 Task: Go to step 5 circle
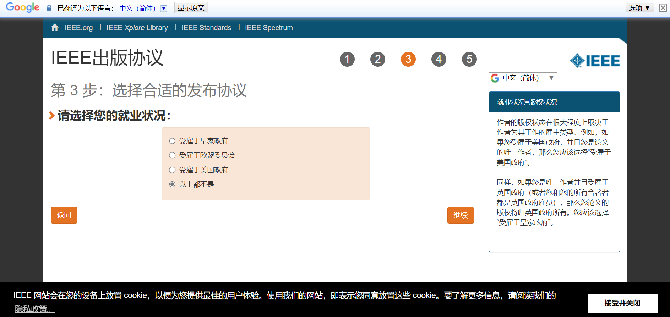click(x=469, y=59)
